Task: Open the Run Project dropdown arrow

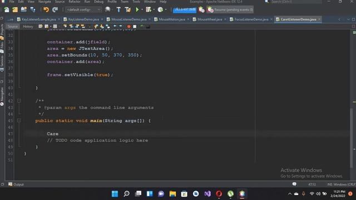Action: click(x=142, y=10)
